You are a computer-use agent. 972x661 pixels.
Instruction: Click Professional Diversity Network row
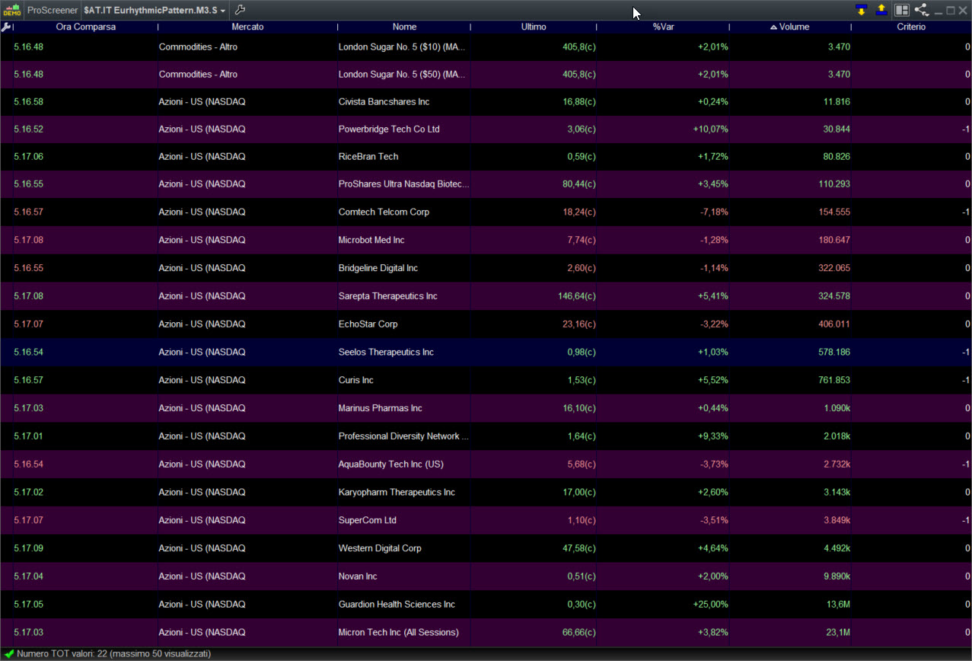(486, 436)
